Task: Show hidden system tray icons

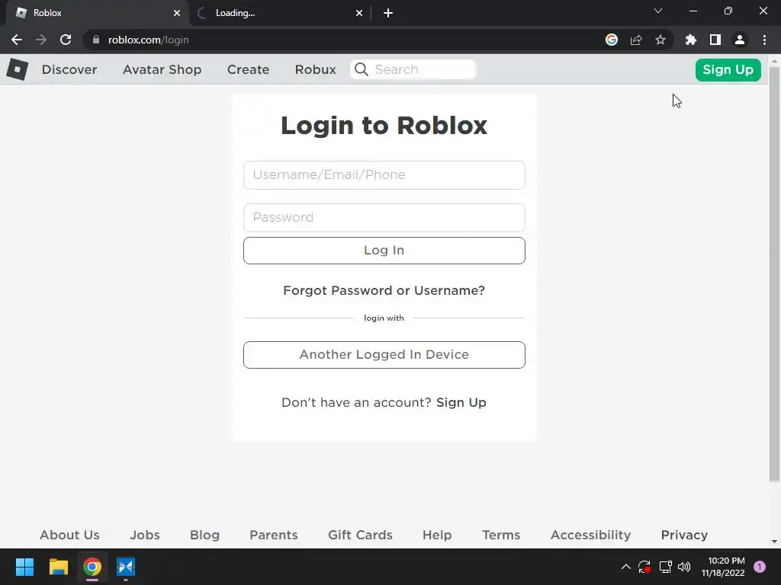Action: tap(626, 567)
